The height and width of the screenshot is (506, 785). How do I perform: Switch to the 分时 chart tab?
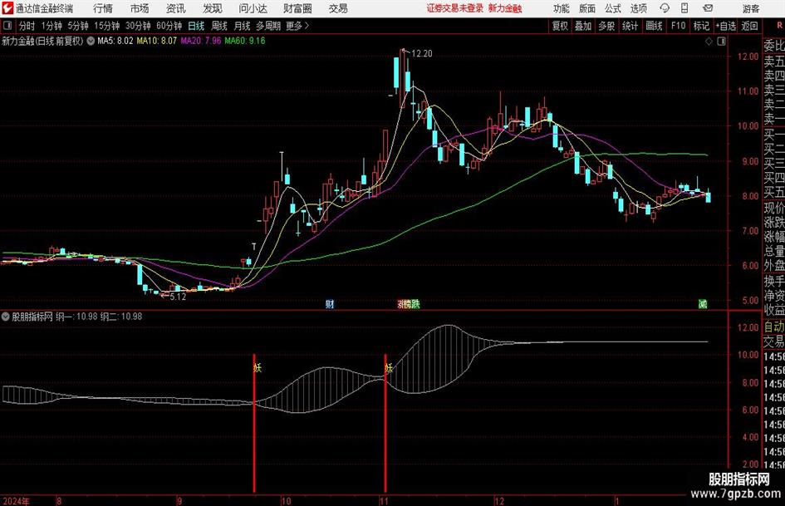pos(27,26)
